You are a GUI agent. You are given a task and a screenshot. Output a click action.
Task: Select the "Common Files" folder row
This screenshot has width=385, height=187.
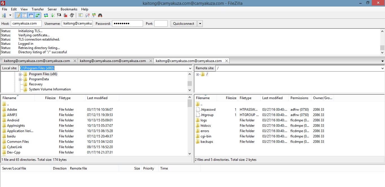[94, 142]
